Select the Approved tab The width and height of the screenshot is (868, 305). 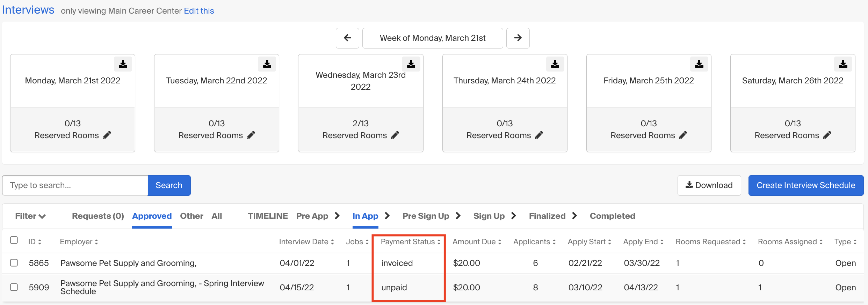pyautogui.click(x=152, y=216)
